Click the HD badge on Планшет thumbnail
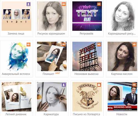The image size is (138, 116). point(64,44)
